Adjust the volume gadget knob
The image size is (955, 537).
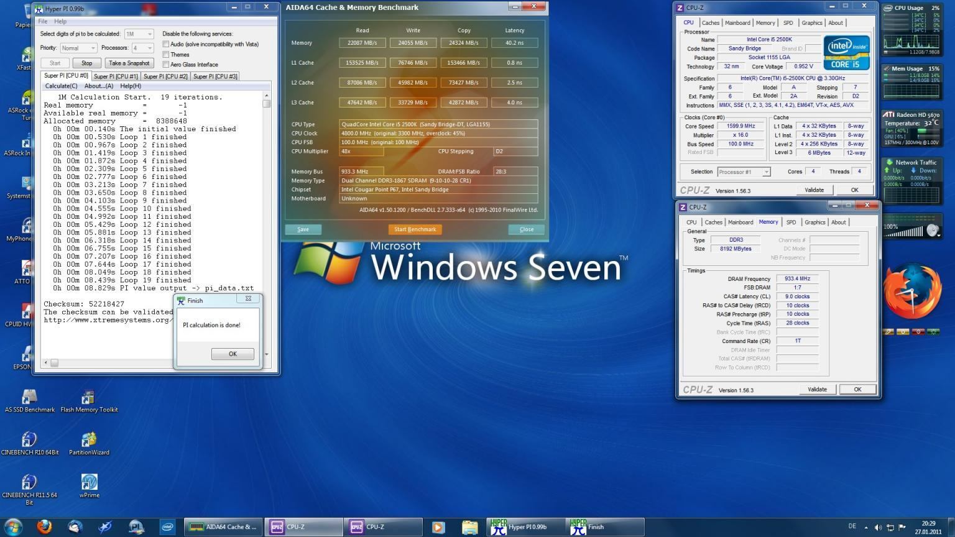coord(932,231)
